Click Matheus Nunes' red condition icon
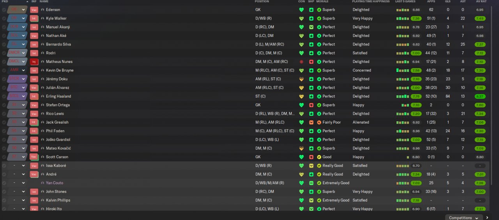 click(301, 61)
